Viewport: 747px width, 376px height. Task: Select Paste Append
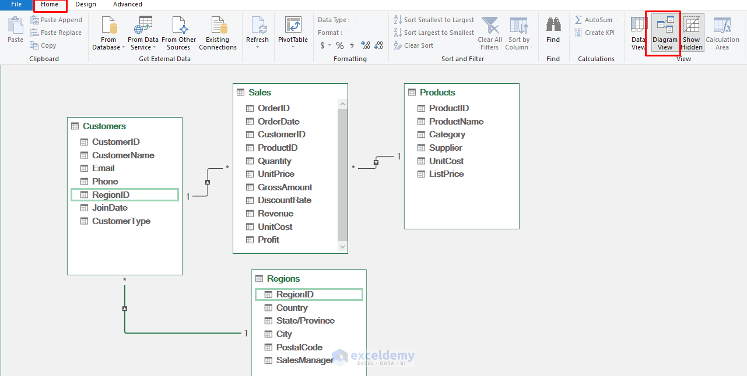[57, 20]
